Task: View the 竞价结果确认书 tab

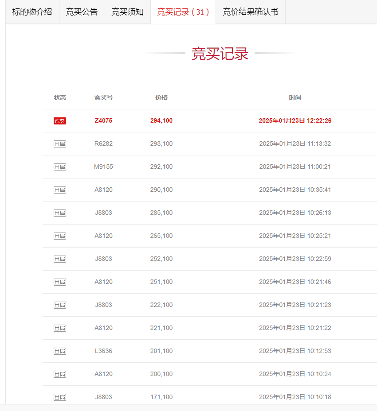Action: (251, 12)
